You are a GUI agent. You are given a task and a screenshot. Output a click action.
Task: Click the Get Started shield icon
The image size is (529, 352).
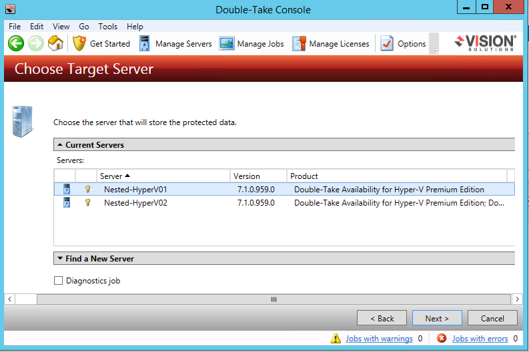pos(79,43)
